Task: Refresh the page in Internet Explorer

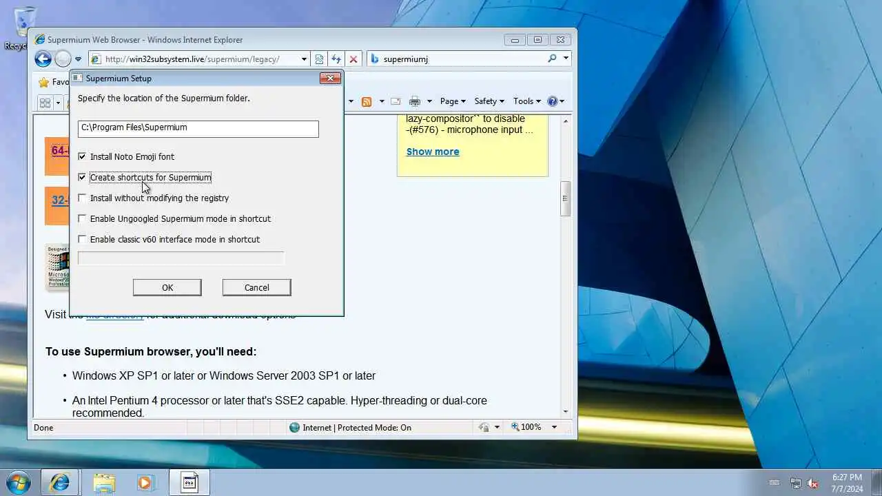Action: (x=336, y=59)
